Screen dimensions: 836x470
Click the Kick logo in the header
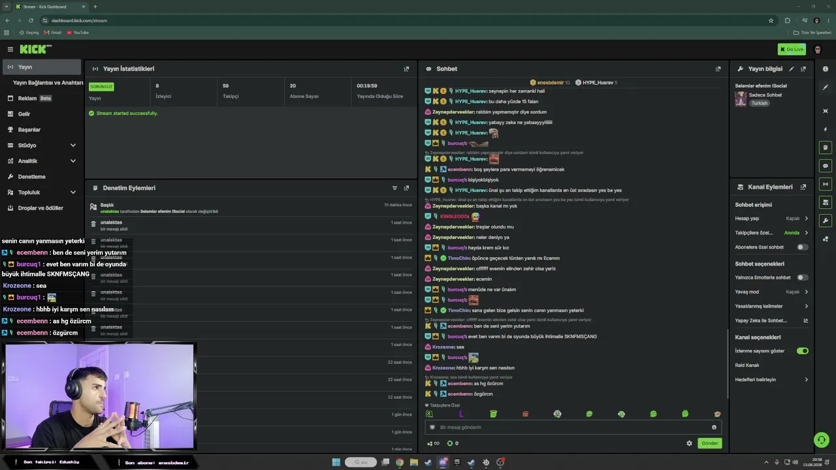click(35, 49)
